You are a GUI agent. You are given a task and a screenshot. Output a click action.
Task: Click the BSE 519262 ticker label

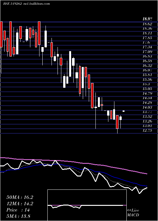point(12,4)
